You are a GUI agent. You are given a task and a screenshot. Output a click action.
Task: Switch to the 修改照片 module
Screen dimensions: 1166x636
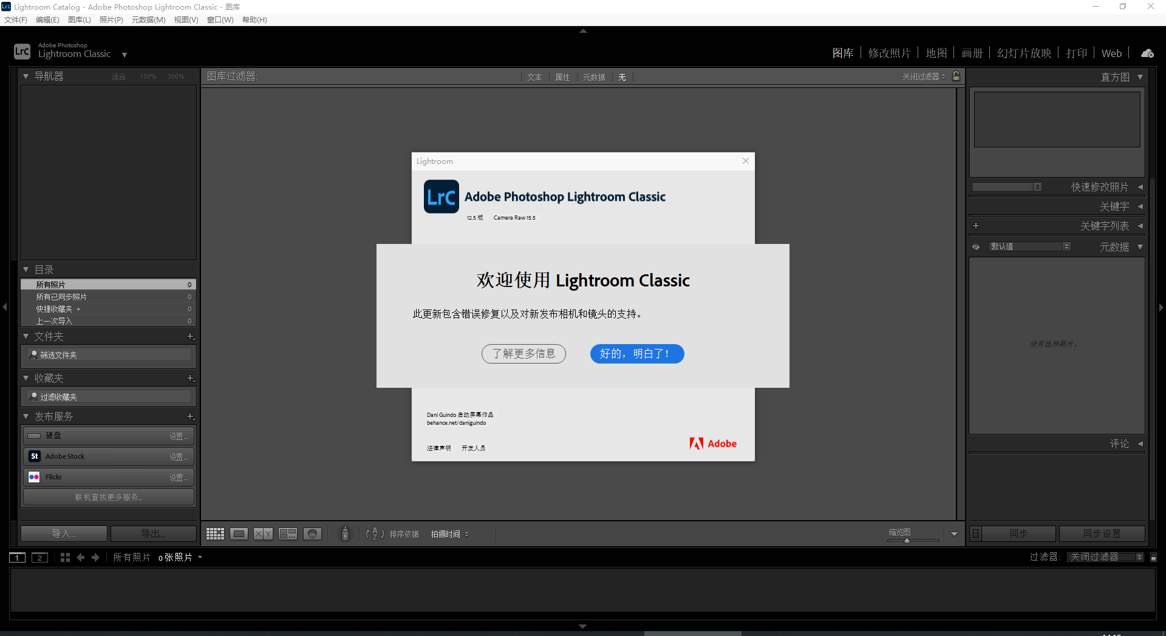point(889,53)
